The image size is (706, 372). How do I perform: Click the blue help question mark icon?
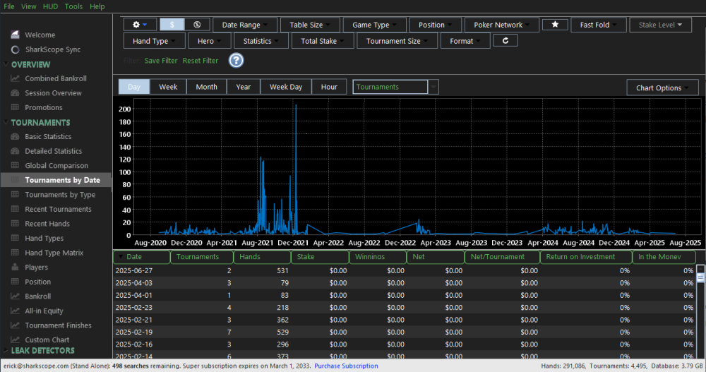point(236,61)
